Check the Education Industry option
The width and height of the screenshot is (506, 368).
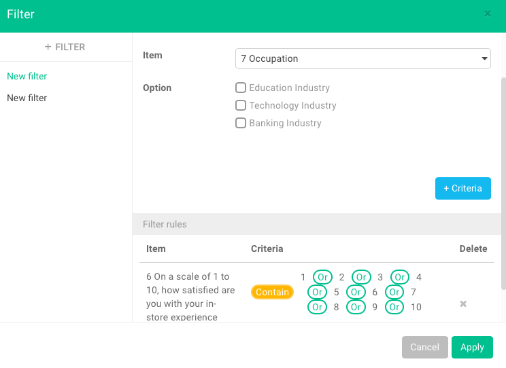(241, 88)
